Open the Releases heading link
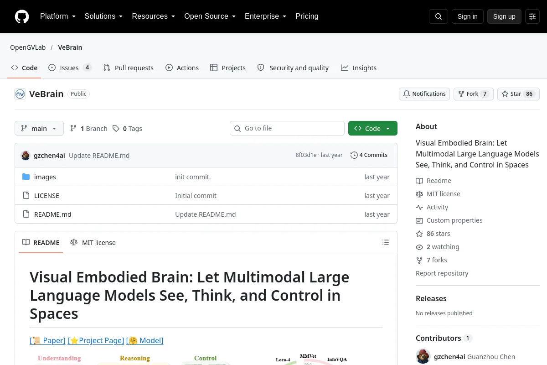547x365 pixels. (x=431, y=299)
